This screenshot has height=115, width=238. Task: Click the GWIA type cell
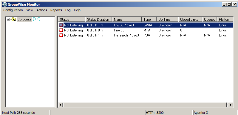[148, 25]
